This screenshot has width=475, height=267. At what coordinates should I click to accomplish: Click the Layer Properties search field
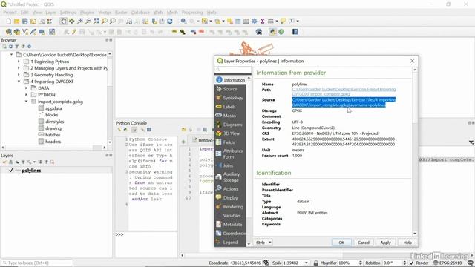pos(232,70)
